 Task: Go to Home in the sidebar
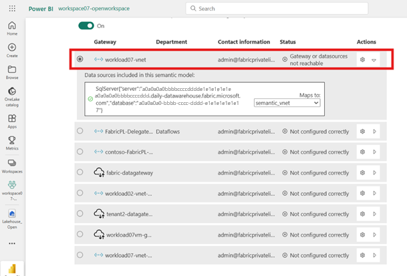[x=12, y=28]
